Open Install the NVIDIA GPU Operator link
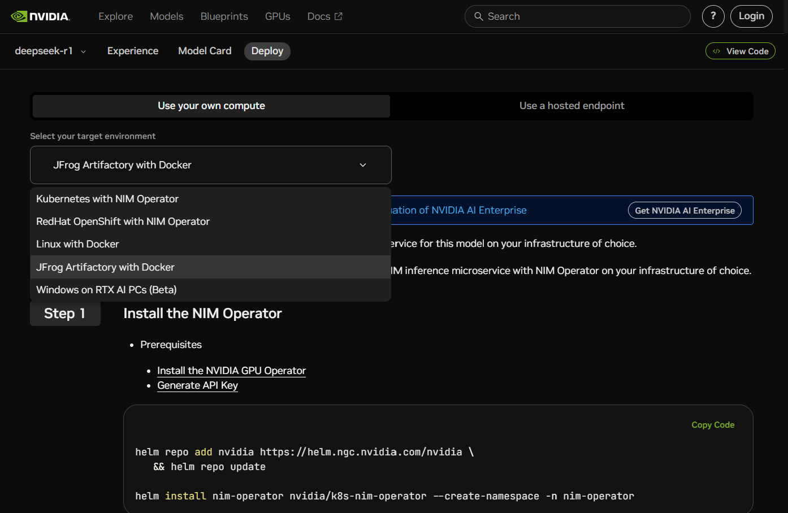 (x=231, y=371)
